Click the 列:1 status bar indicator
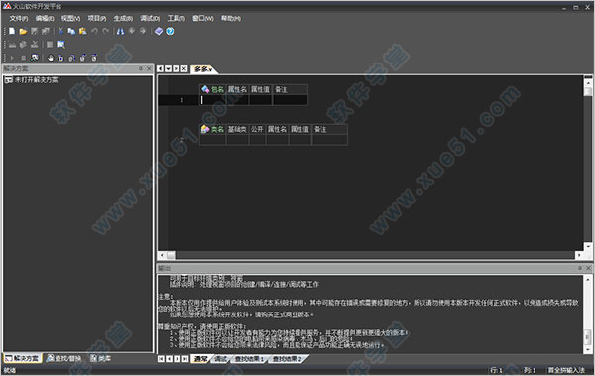This screenshot has height=376, width=595. [x=530, y=370]
